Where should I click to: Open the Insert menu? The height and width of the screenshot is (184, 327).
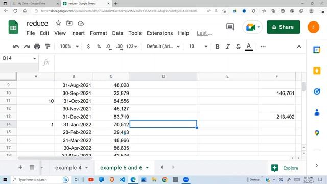78,33
